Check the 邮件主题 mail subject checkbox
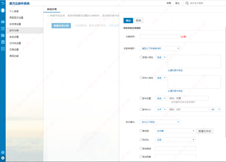This screenshot has height=162, width=226. [141, 98]
